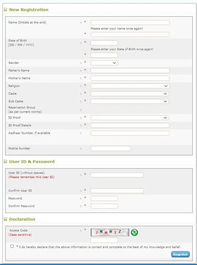Click the Father's Name text box
197x265 pixels.
(x=130, y=71)
